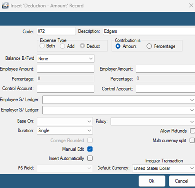195x188 pixels.
Task: Choose Percentage as contribution type
Action: [x=149, y=46]
